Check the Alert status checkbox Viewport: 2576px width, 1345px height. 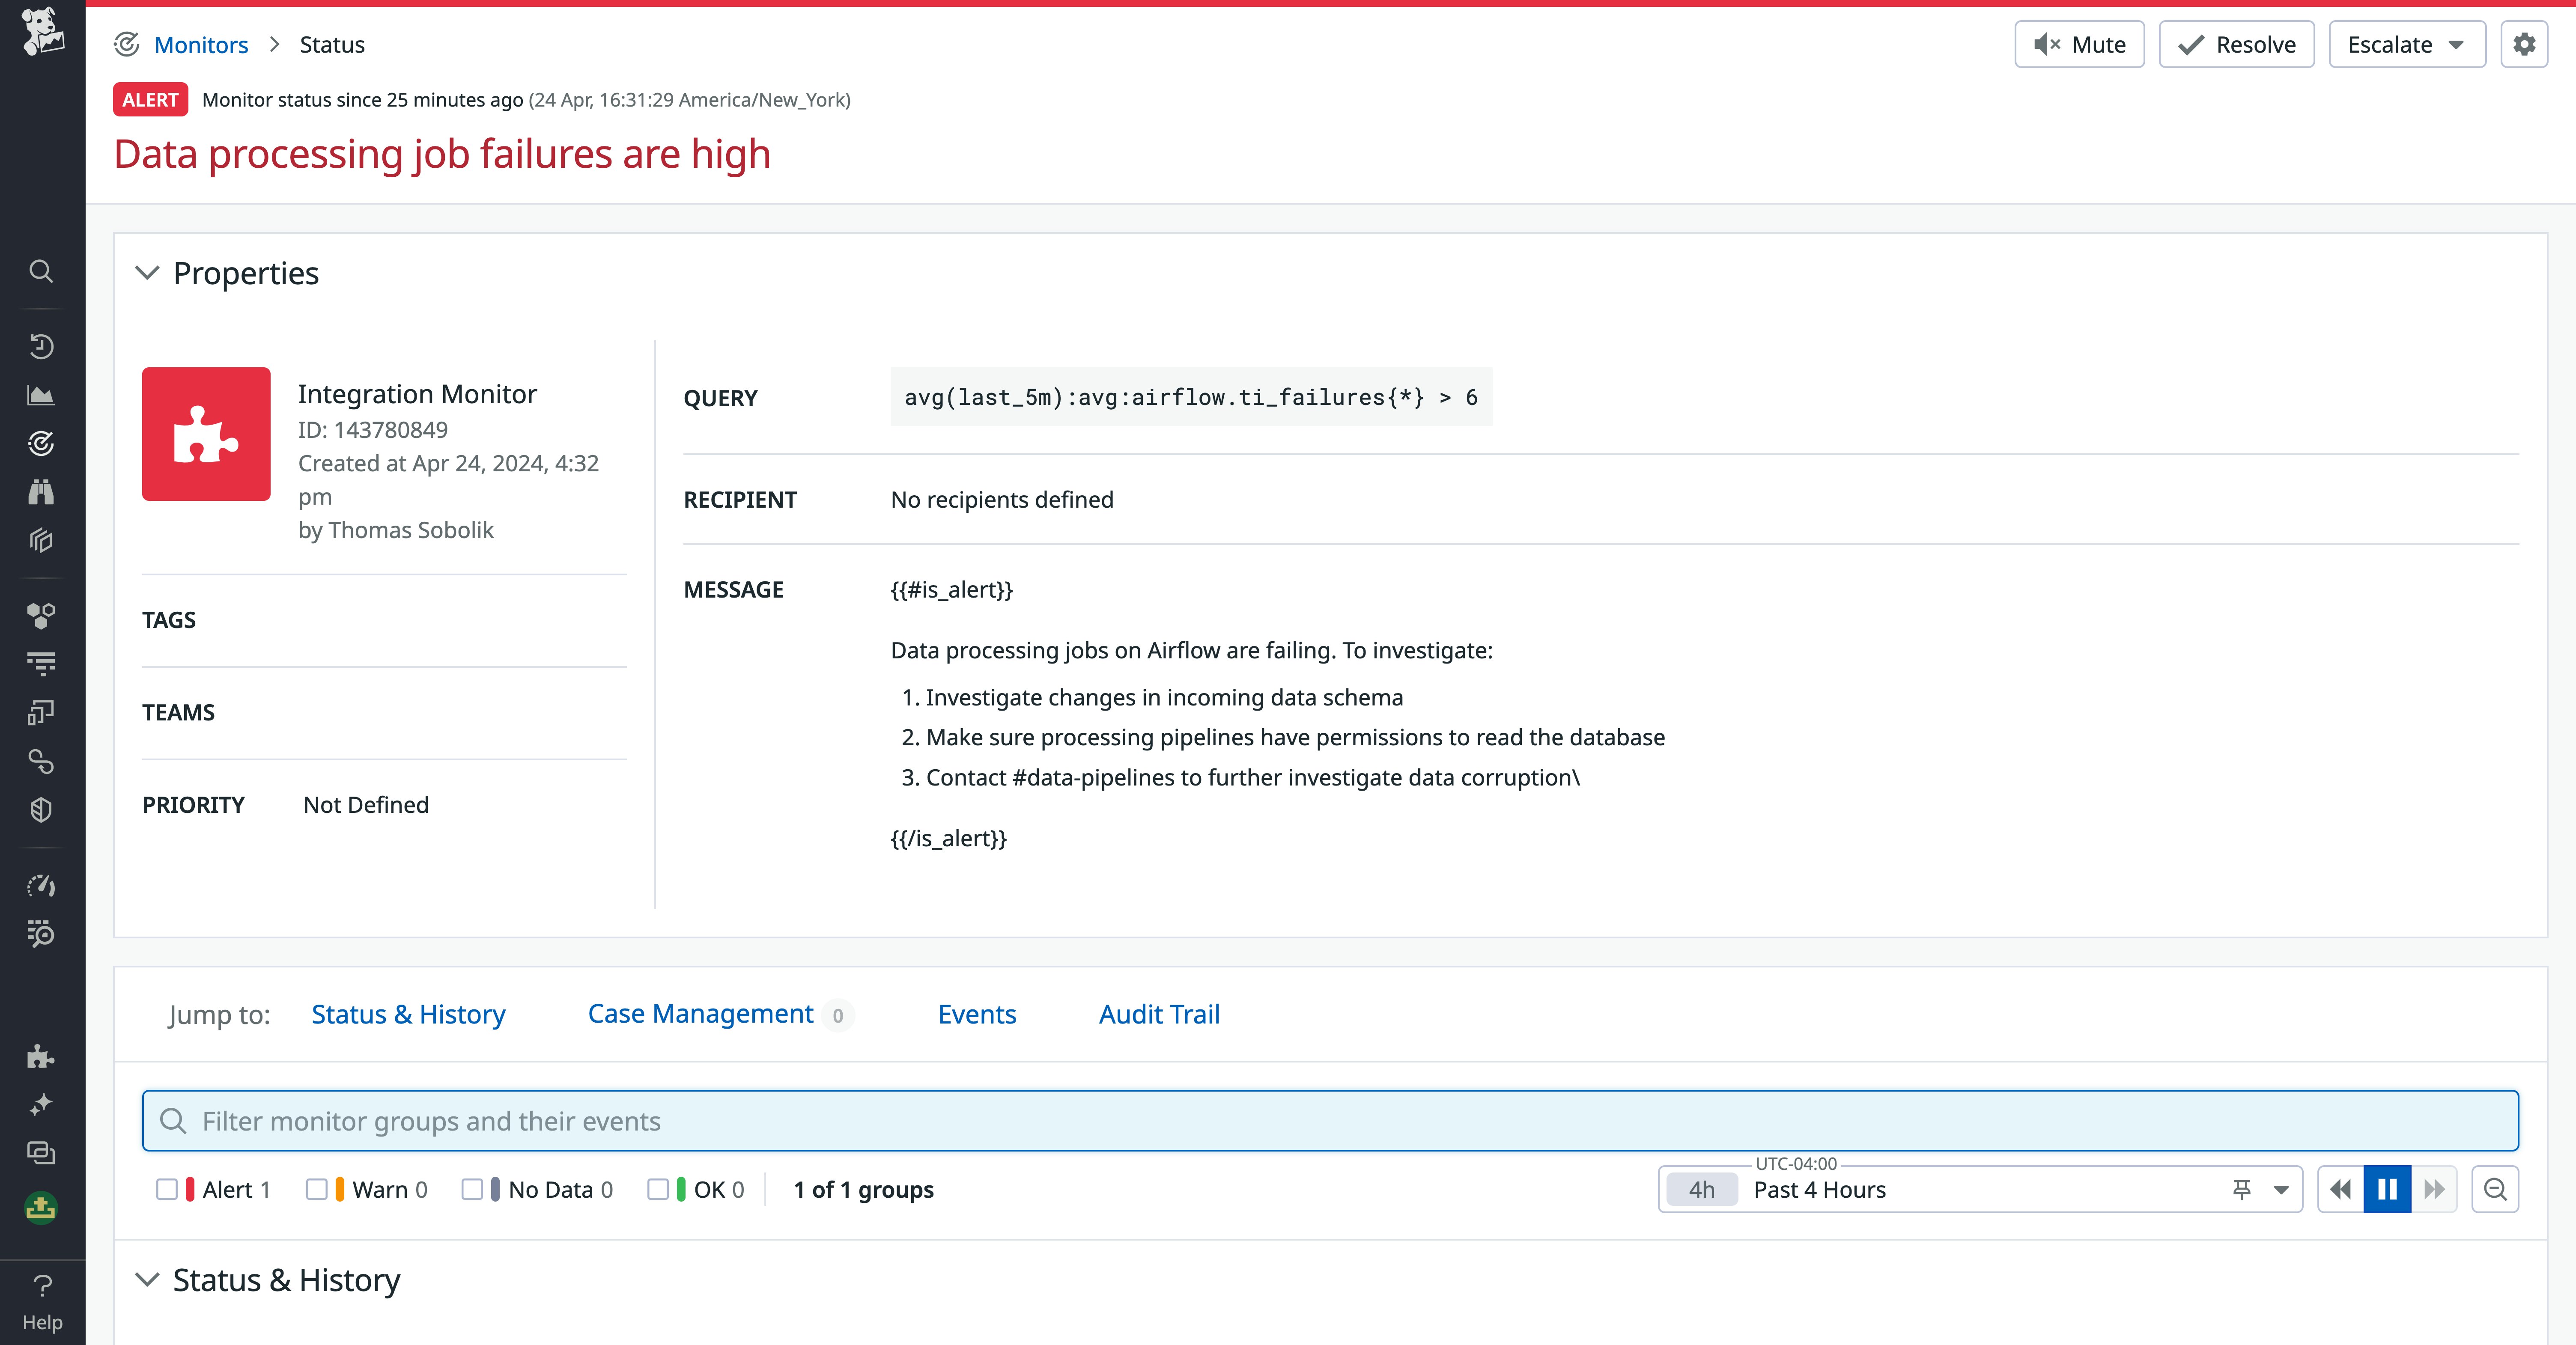pos(168,1189)
